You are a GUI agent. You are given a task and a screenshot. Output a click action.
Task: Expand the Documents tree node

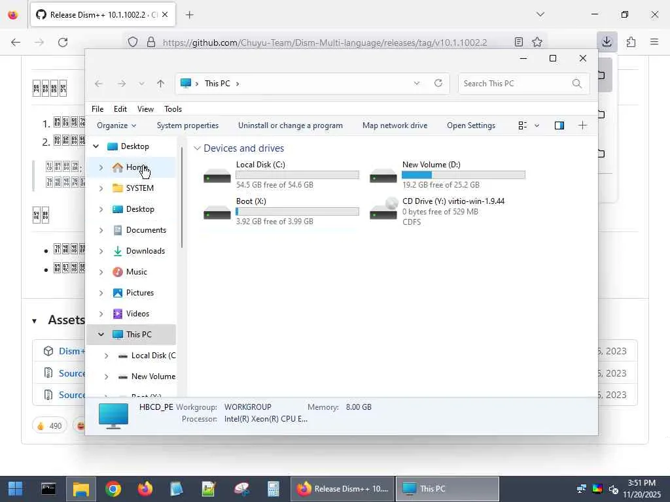tap(101, 230)
